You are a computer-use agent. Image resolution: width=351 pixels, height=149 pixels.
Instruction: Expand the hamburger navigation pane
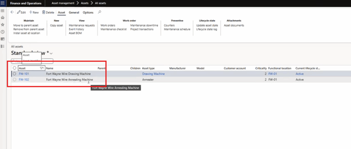click(3, 11)
